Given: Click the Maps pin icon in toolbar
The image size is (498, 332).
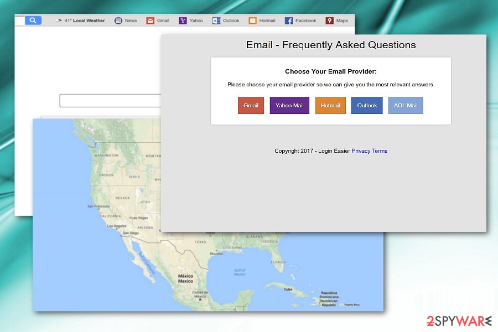Looking at the screenshot, I should pyautogui.click(x=330, y=20).
